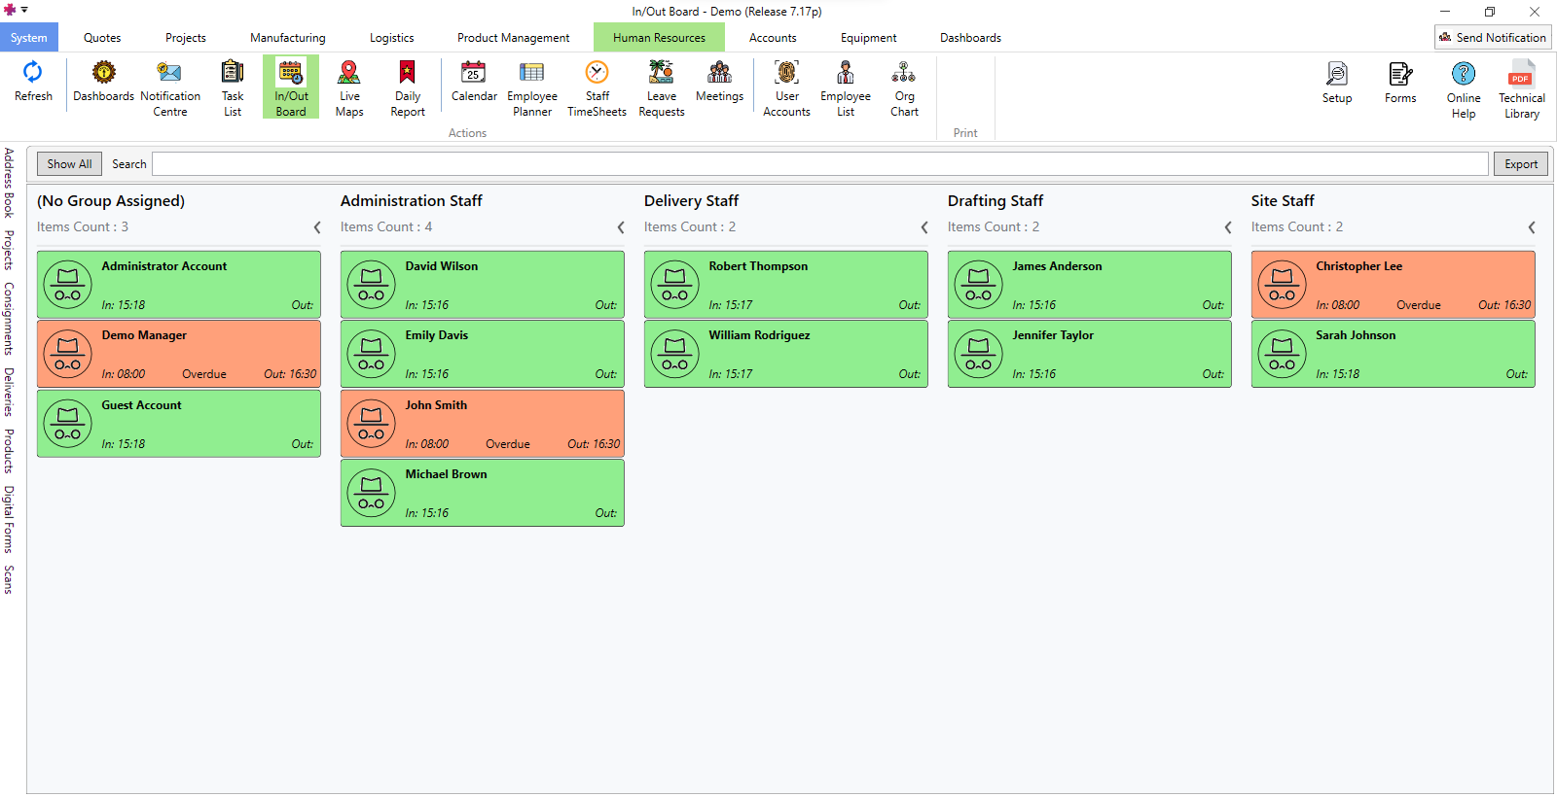Open the Calendar
Viewport: 1557px width, 797px height.
[474, 82]
